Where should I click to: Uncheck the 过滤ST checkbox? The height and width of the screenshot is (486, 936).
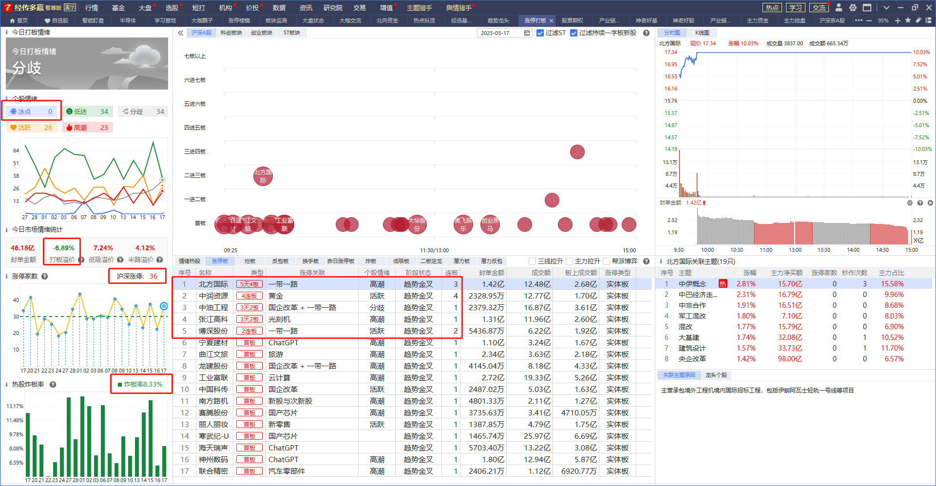tap(540, 33)
